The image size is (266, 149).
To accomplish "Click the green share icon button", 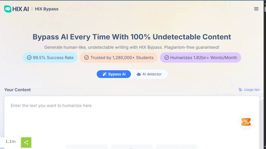I will tap(26, 143).
